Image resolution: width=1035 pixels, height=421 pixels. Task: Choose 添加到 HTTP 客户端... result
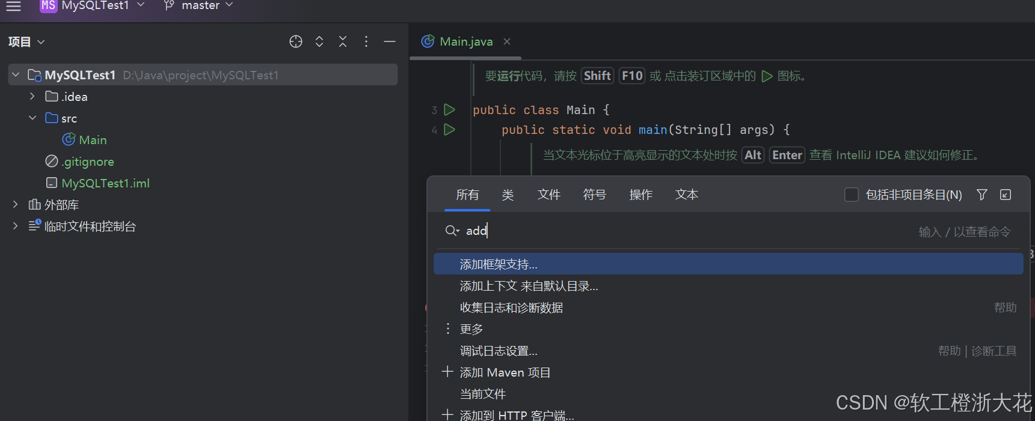point(728,413)
